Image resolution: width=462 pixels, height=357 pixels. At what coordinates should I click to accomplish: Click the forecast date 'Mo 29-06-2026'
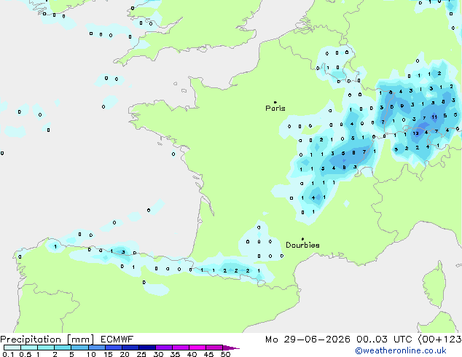coord(308,340)
